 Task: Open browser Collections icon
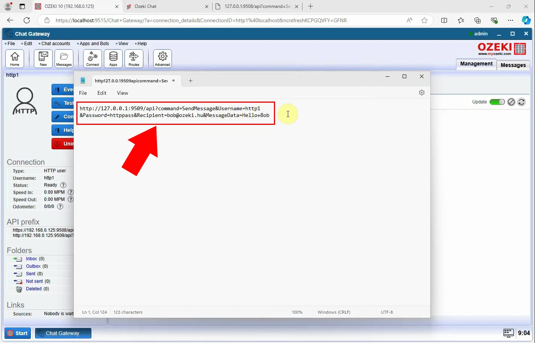point(477,20)
